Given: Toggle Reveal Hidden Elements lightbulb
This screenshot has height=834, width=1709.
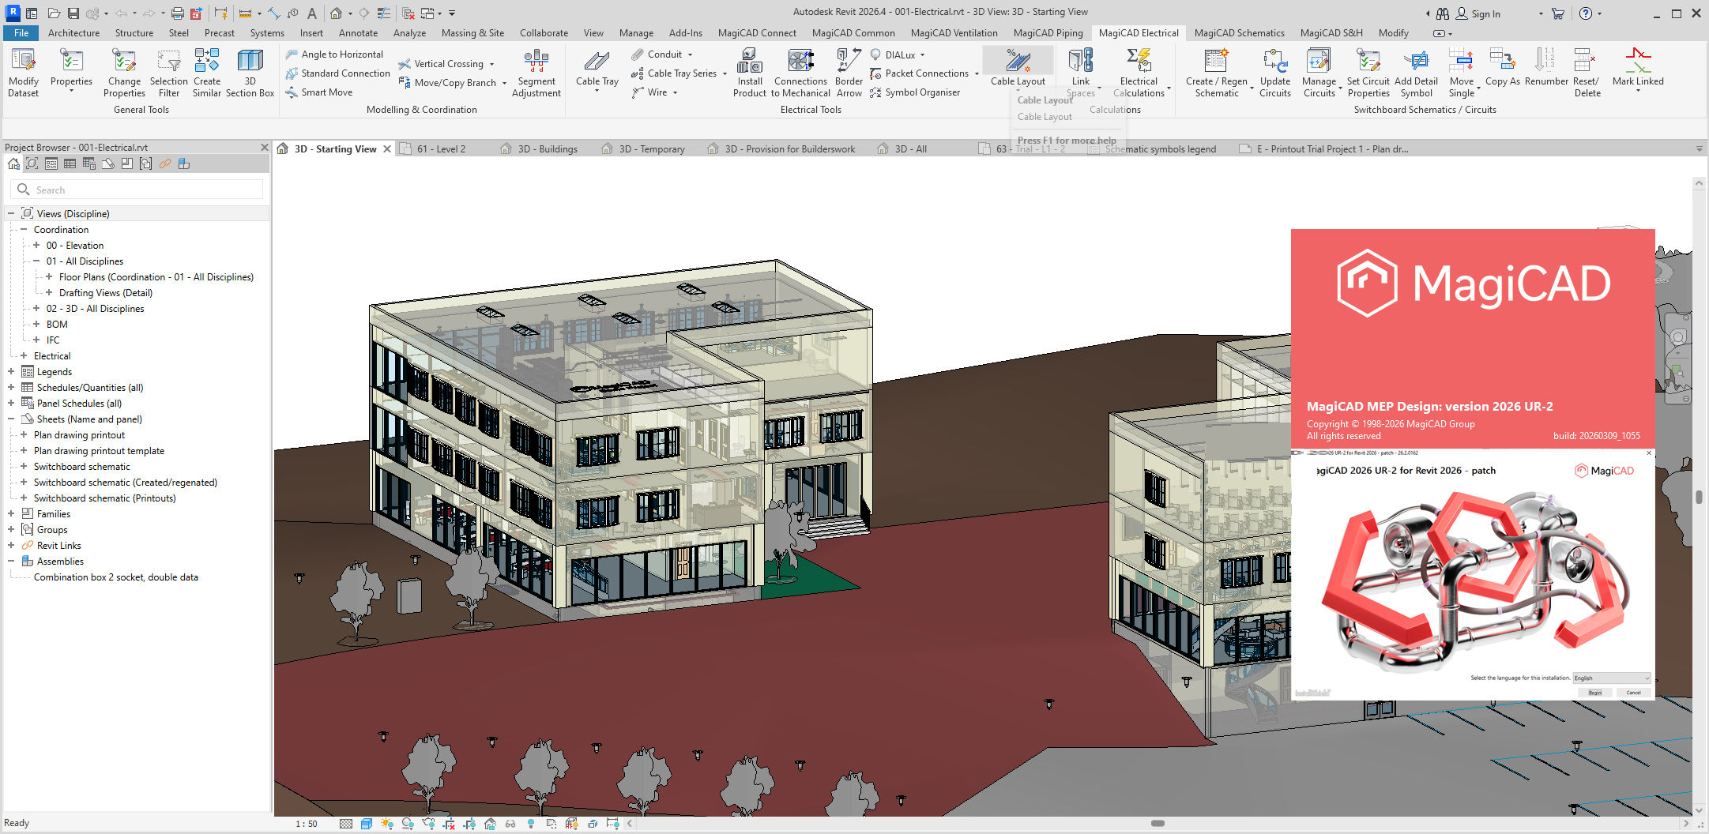Looking at the screenshot, I should point(531,824).
